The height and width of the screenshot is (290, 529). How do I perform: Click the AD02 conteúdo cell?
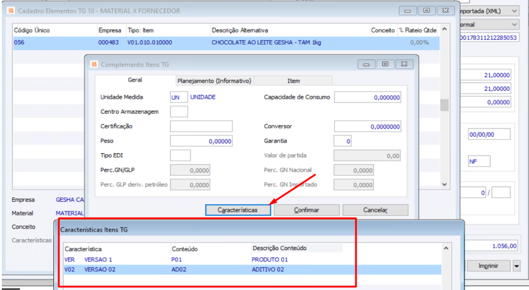179,270
